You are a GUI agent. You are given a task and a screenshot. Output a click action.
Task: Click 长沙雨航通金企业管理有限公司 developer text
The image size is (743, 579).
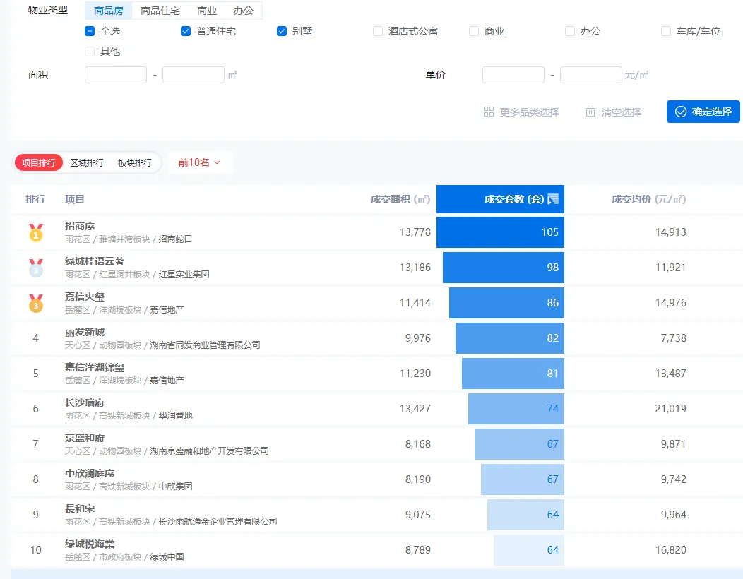tap(218, 522)
